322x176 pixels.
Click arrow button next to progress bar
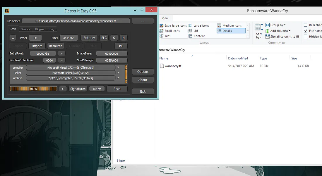tap(63, 89)
